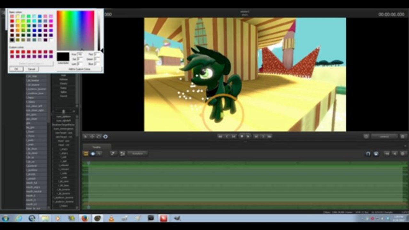Open the Timeline tab
The width and height of the screenshot is (409, 230).
[97, 147]
